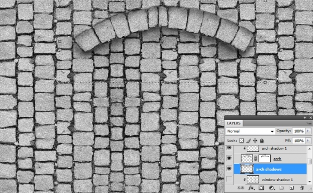The image size is (313, 193).
Task: Click the Link layers icon
Action: pos(240,188)
